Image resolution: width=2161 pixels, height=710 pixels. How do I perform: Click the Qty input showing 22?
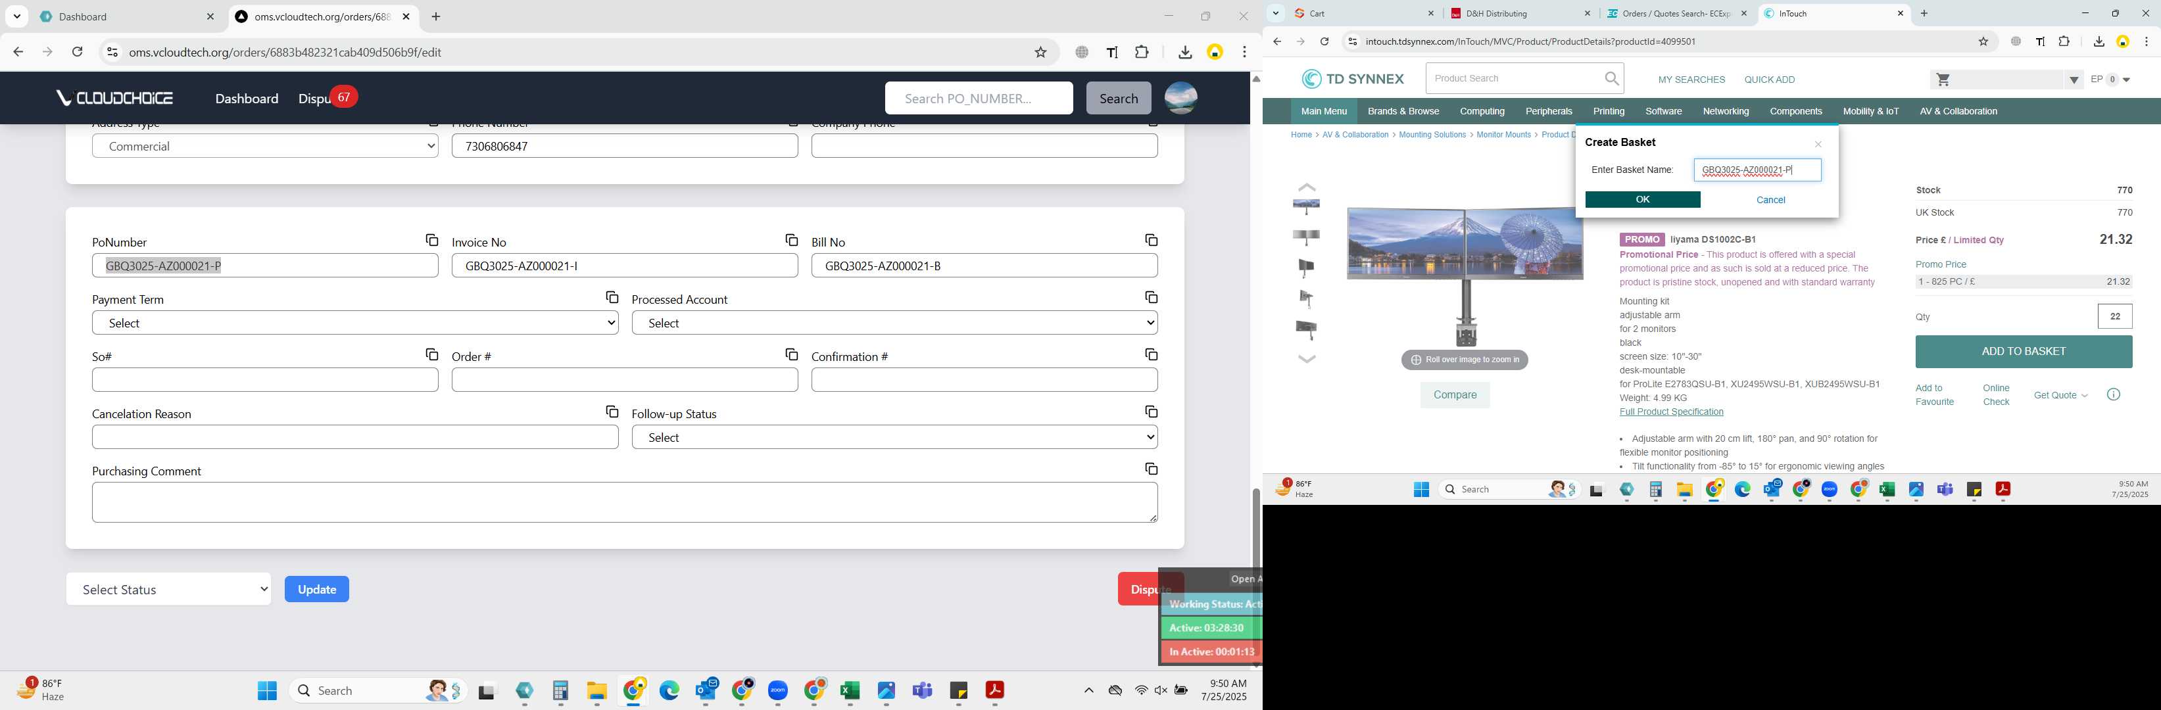coord(2114,316)
